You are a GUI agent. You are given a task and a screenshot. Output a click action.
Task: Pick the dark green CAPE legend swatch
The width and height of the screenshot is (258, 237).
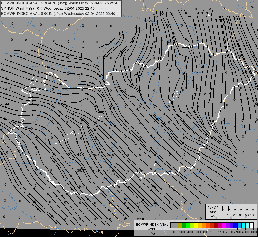(x=184, y=225)
